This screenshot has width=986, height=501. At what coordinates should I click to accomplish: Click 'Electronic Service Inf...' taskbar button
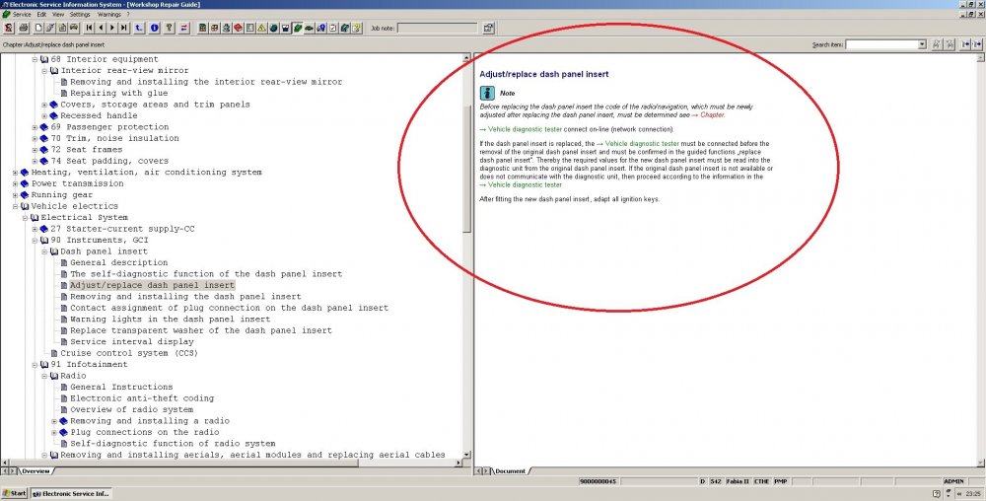(x=71, y=493)
